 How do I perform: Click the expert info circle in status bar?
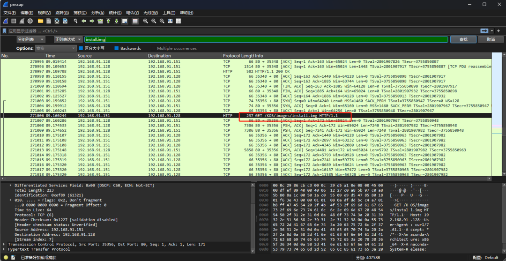pos(6,257)
